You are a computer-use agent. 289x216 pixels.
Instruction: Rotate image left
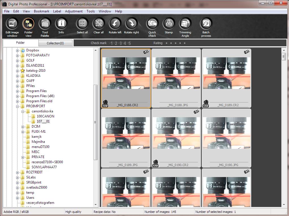coord(115,26)
